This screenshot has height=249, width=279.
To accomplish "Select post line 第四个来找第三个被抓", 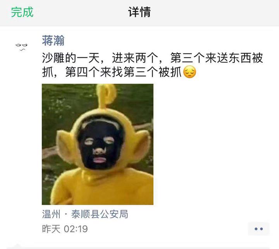I will (123, 72).
